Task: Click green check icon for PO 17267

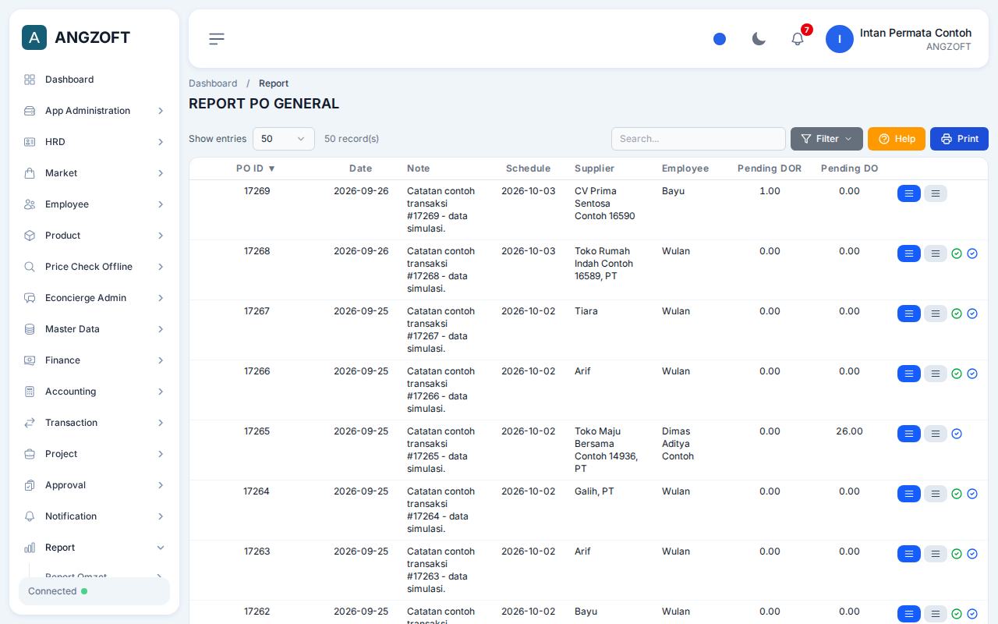Action: [x=957, y=314]
